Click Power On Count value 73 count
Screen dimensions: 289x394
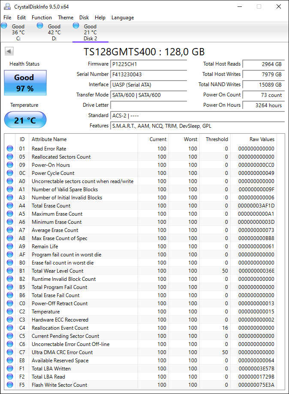(x=264, y=95)
